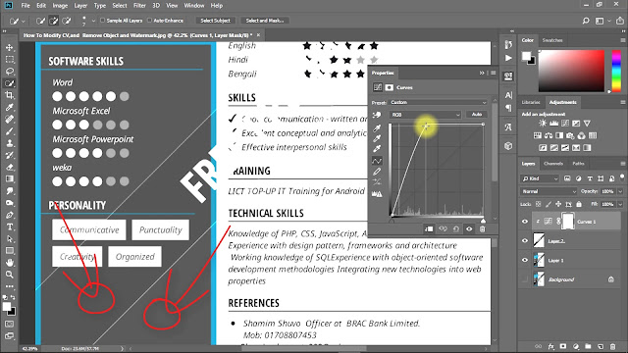Select the Crop tool
Viewport: 628px width, 353px height.
[x=10, y=95]
